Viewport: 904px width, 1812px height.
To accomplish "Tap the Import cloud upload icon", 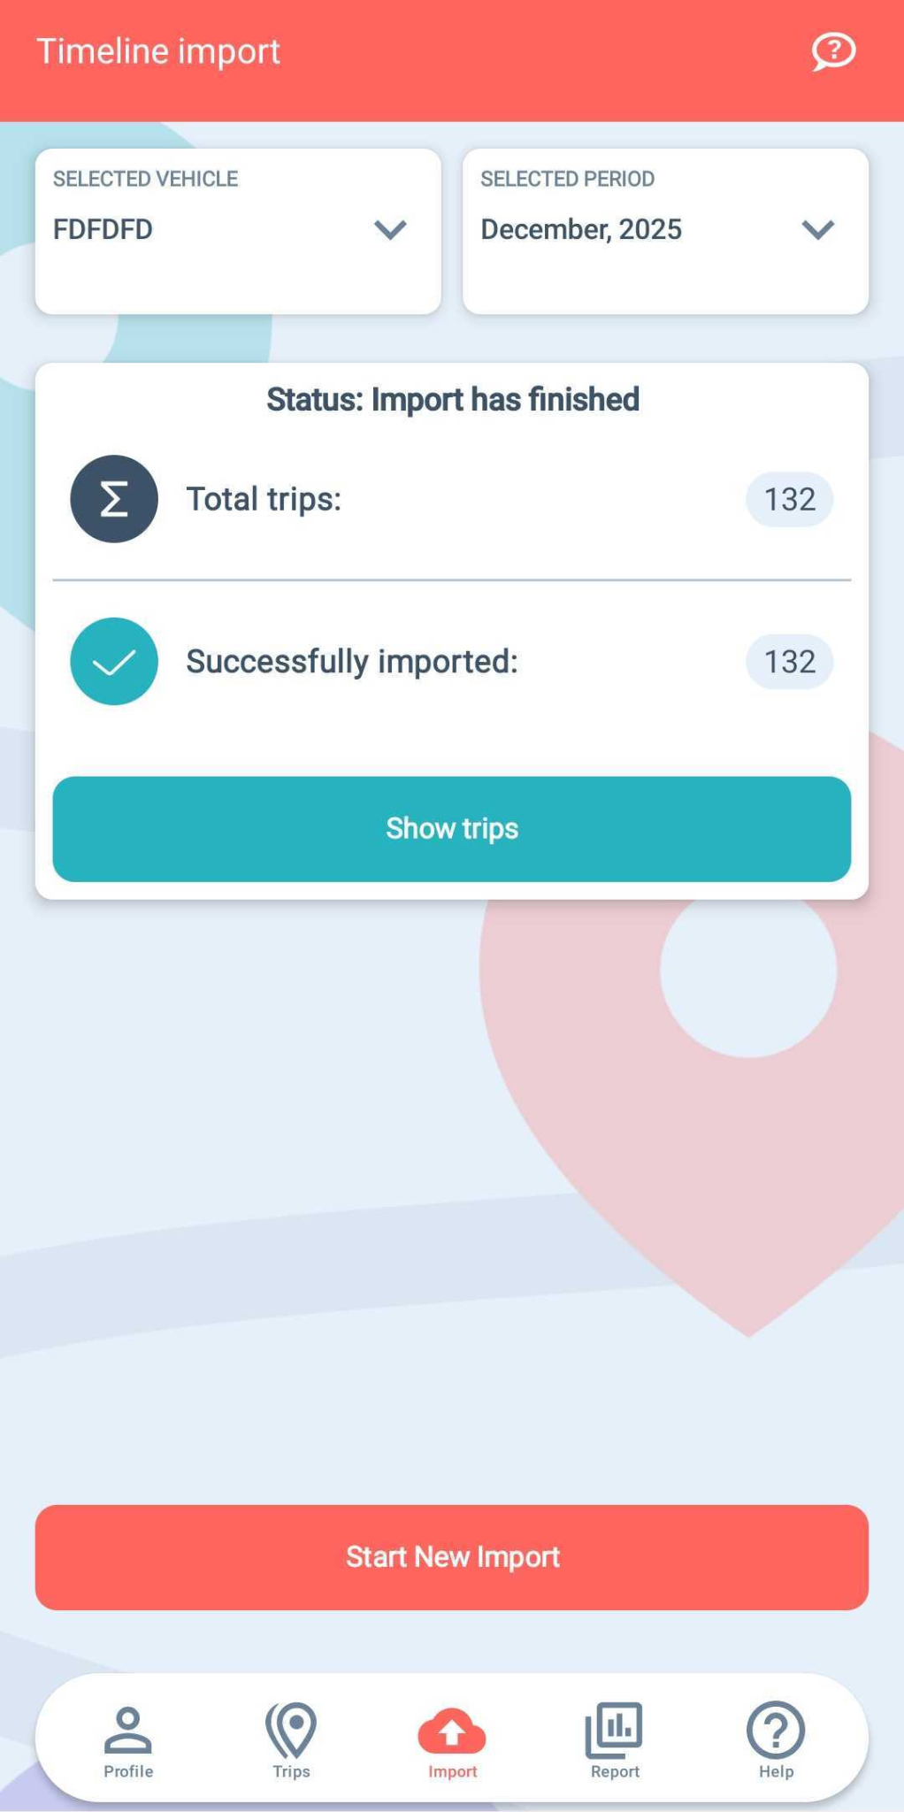I will (452, 1731).
